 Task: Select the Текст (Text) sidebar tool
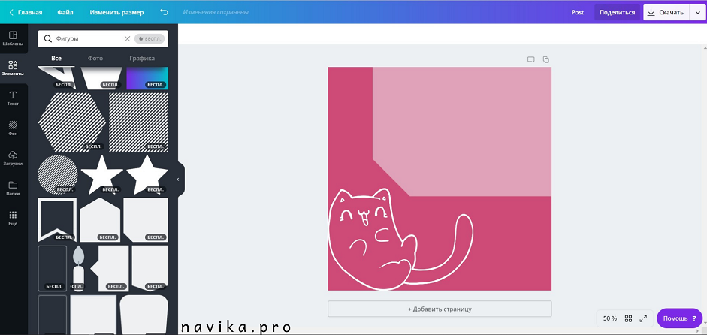13,98
